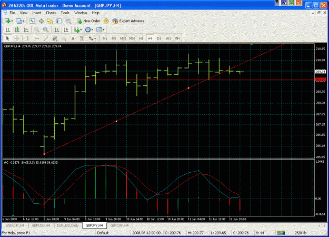Click the chart shift triangle marker at chart top
Screen dimensions: 329x237
252,44
